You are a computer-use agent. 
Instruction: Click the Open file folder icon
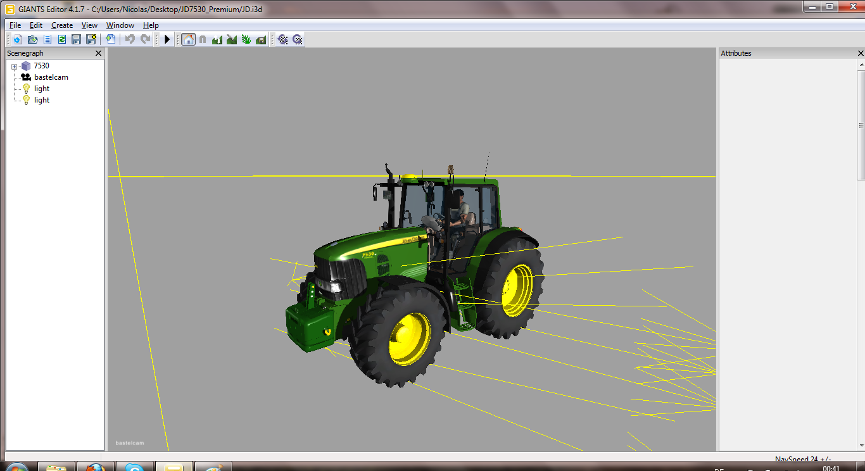[32, 39]
